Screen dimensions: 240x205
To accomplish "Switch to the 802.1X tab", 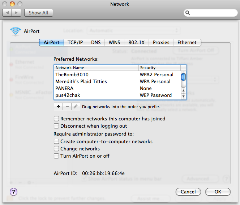I will click(x=136, y=42).
